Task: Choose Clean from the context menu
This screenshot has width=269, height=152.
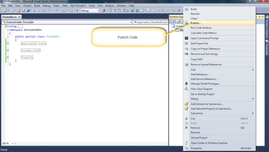Action: (x=220, y=18)
